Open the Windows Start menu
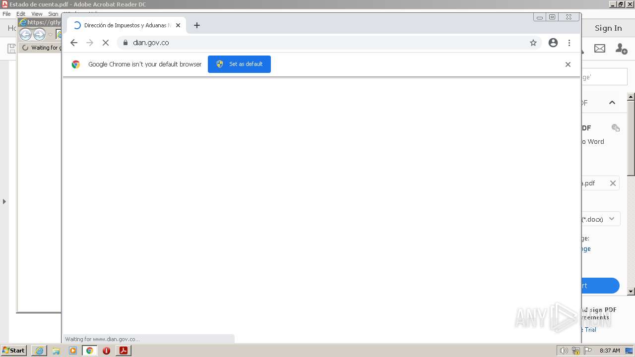 pos(13,351)
